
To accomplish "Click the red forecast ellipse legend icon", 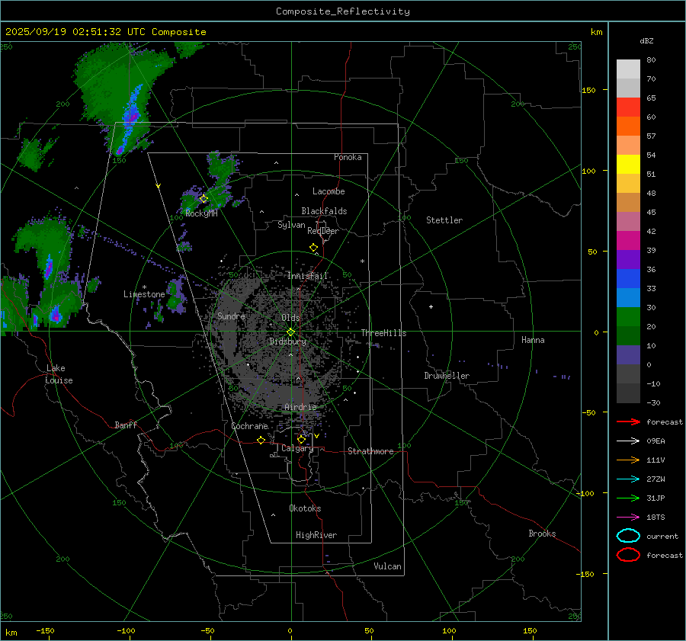I will point(628,555).
